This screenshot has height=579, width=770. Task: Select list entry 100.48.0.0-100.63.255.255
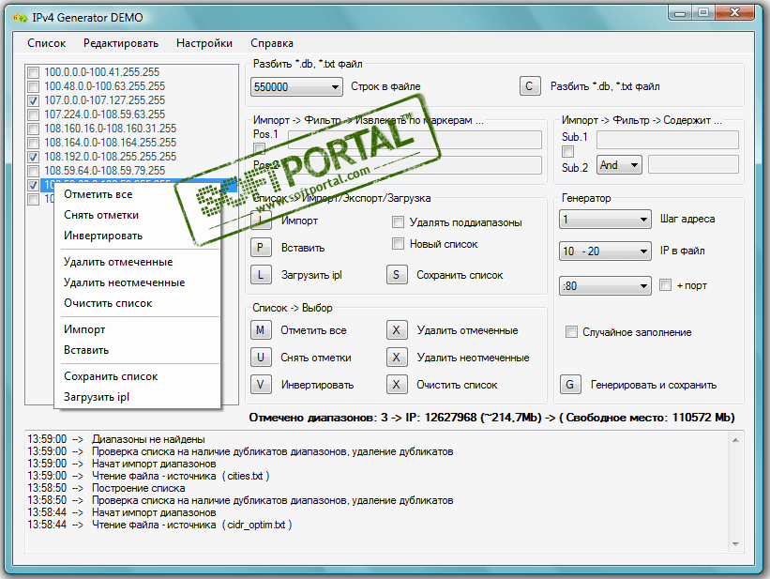pos(105,86)
